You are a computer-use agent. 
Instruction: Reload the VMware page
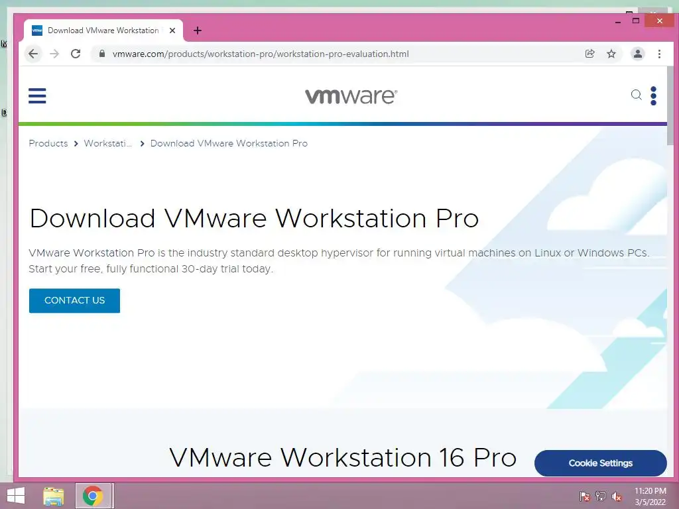click(x=76, y=54)
